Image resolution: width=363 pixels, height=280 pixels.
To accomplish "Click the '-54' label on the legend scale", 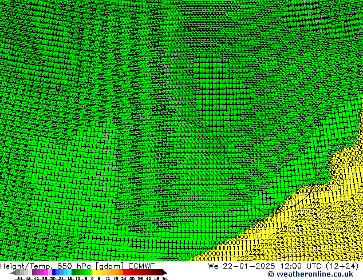I will 18,278.
